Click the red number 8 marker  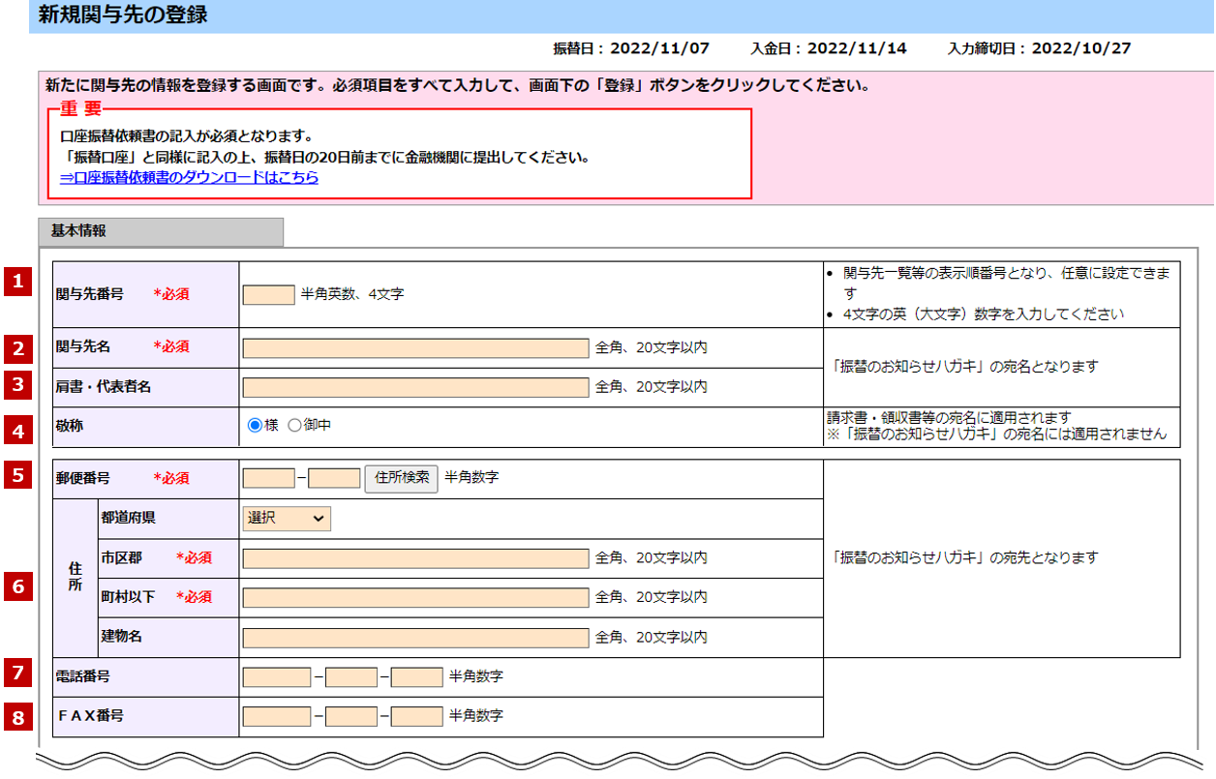tap(17, 717)
